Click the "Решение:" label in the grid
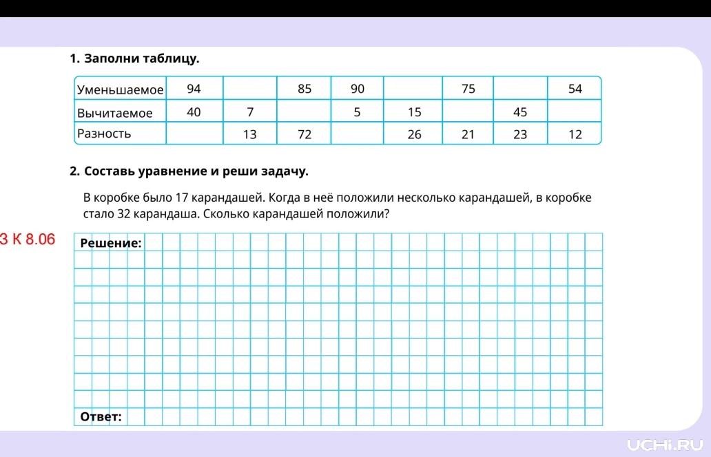The width and height of the screenshot is (711, 457). [x=111, y=243]
